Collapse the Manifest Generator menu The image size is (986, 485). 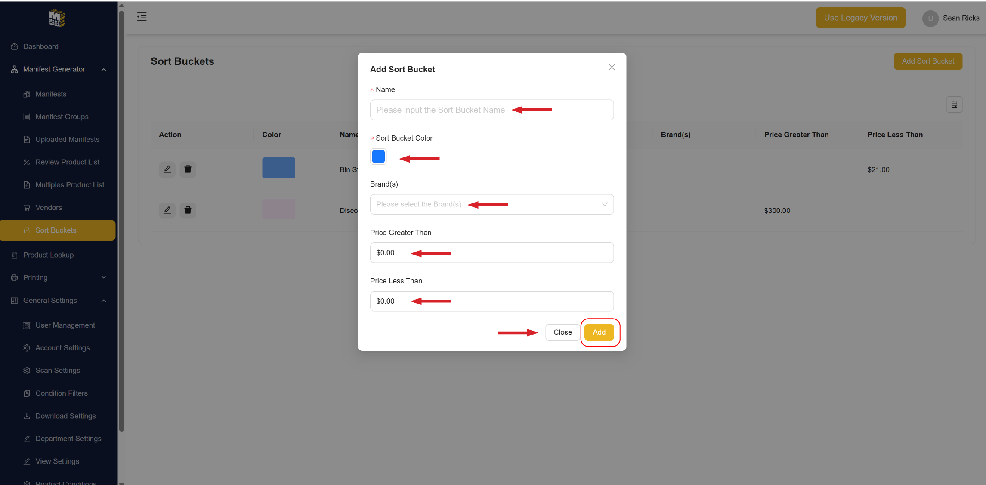point(103,70)
